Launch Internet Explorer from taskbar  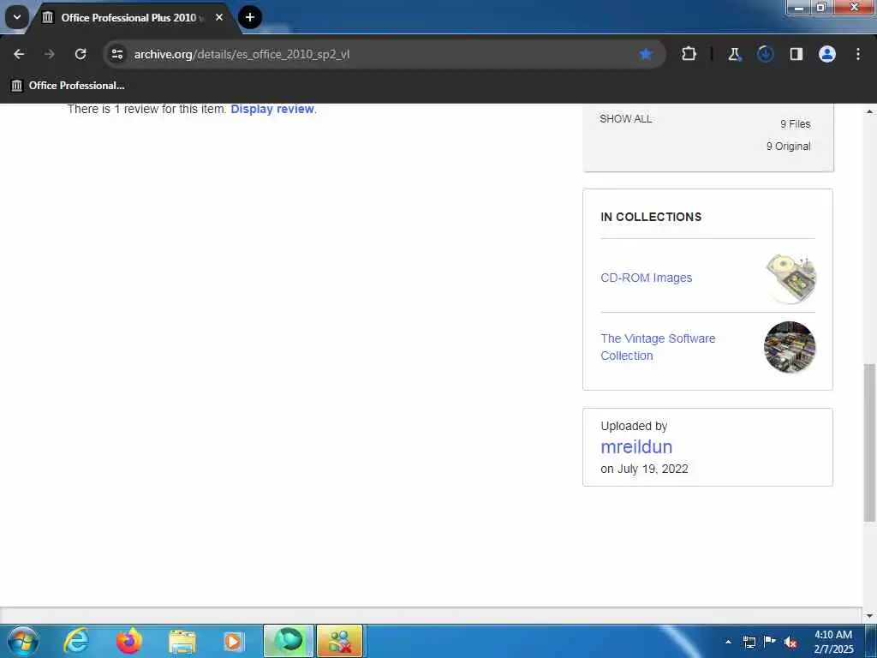75,641
